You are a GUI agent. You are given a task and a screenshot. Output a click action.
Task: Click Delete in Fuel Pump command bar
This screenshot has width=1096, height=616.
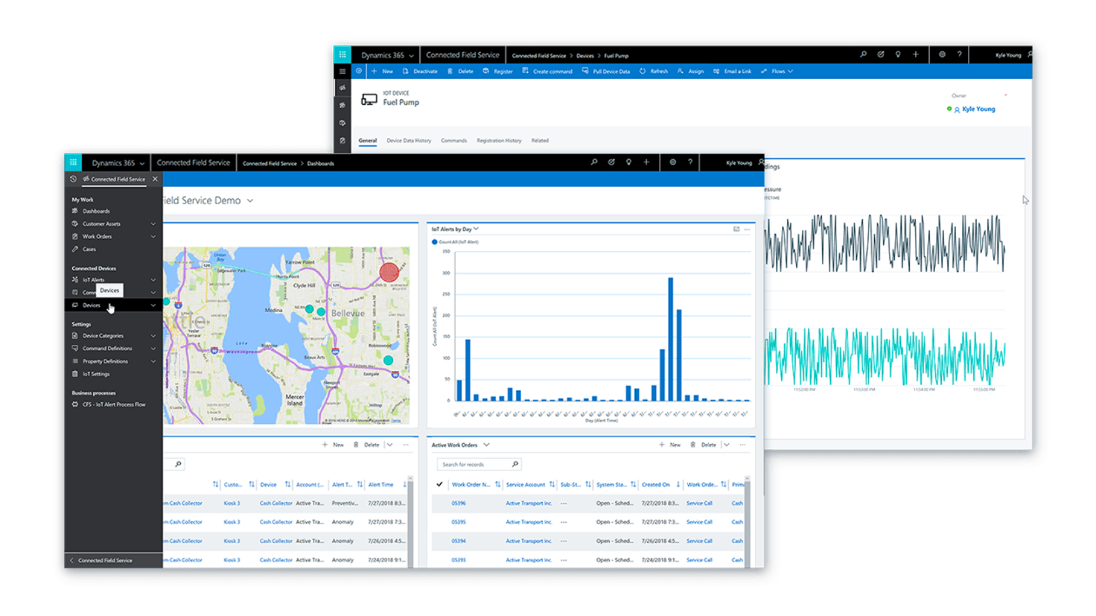pyautogui.click(x=460, y=71)
